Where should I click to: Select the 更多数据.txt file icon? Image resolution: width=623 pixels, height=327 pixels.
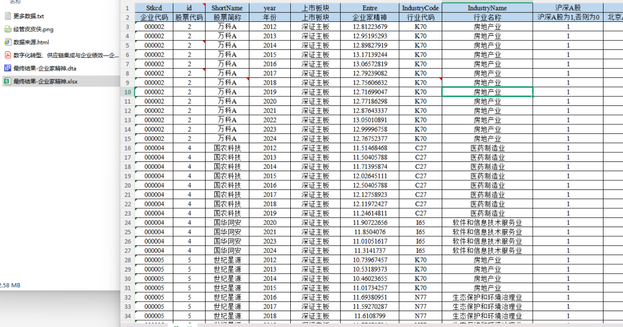[7, 16]
